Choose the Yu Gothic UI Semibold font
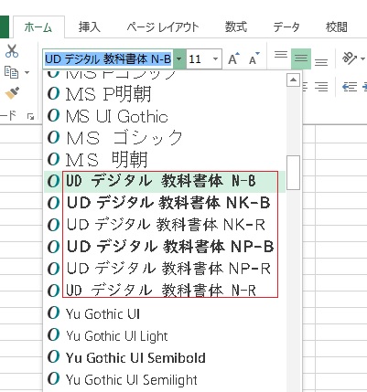Image resolution: width=367 pixels, height=392 pixels. (x=165, y=357)
